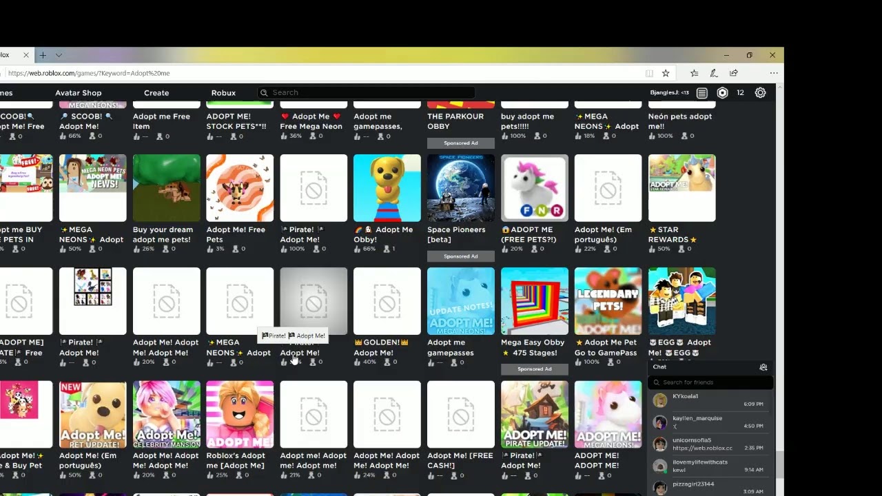Open kayllen_marquise chat avatar
This screenshot has height=496, width=882.
(x=660, y=422)
